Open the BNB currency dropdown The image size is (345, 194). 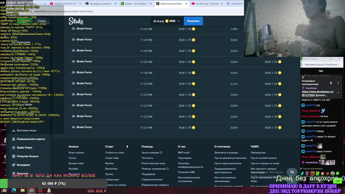pyautogui.click(x=167, y=21)
